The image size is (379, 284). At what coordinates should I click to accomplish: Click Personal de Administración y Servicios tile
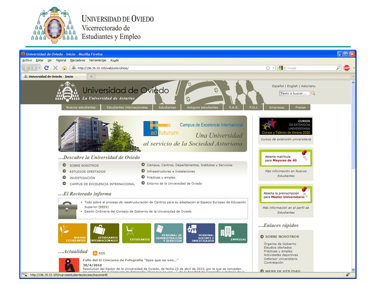[169, 233]
